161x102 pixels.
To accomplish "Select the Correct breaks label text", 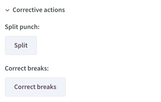I will 27,68.
